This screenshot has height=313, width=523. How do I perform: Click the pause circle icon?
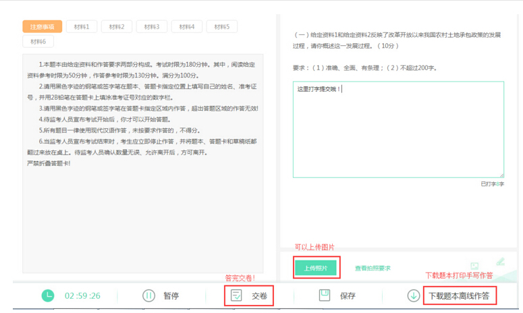pyautogui.click(x=148, y=295)
